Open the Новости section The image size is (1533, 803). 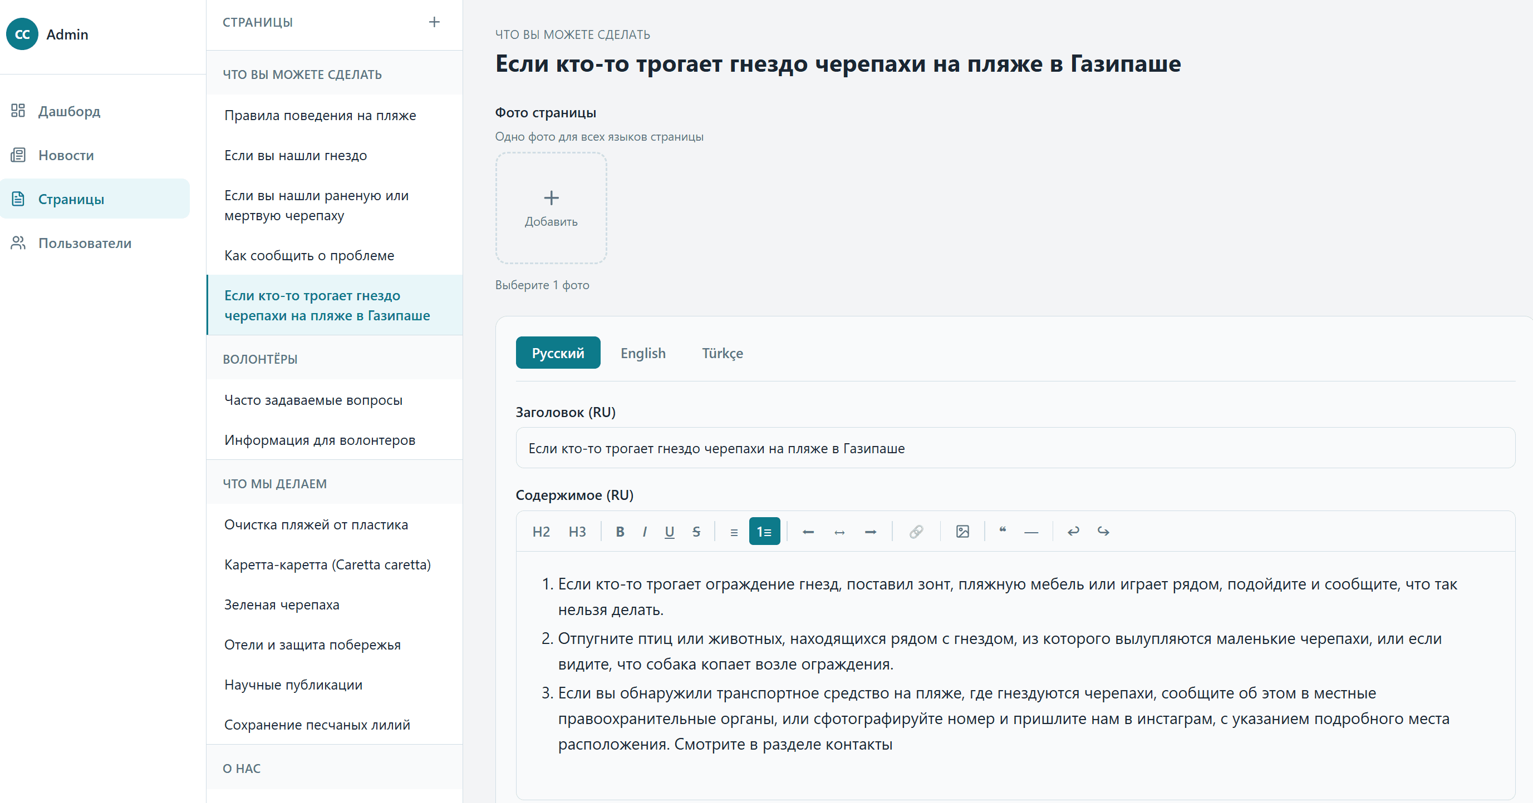[x=95, y=155]
